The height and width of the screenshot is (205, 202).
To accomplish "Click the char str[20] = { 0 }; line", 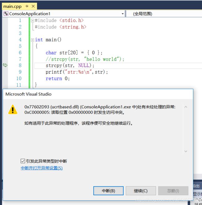I will (74, 53).
